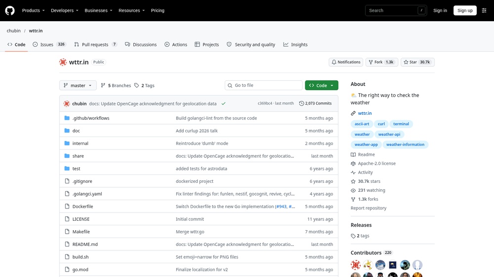Screen dimensions: 494x277
Task: Click the Sign in link
Action: pyautogui.click(x=440, y=10)
